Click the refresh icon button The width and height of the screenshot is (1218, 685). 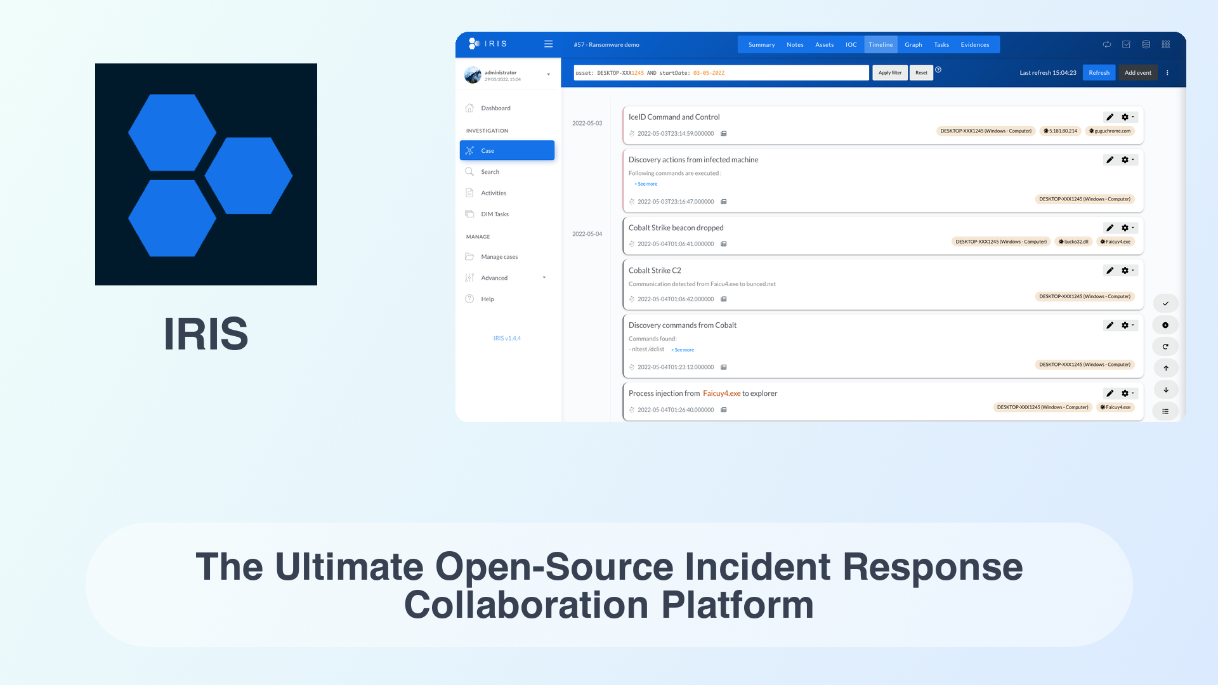pyautogui.click(x=1107, y=44)
